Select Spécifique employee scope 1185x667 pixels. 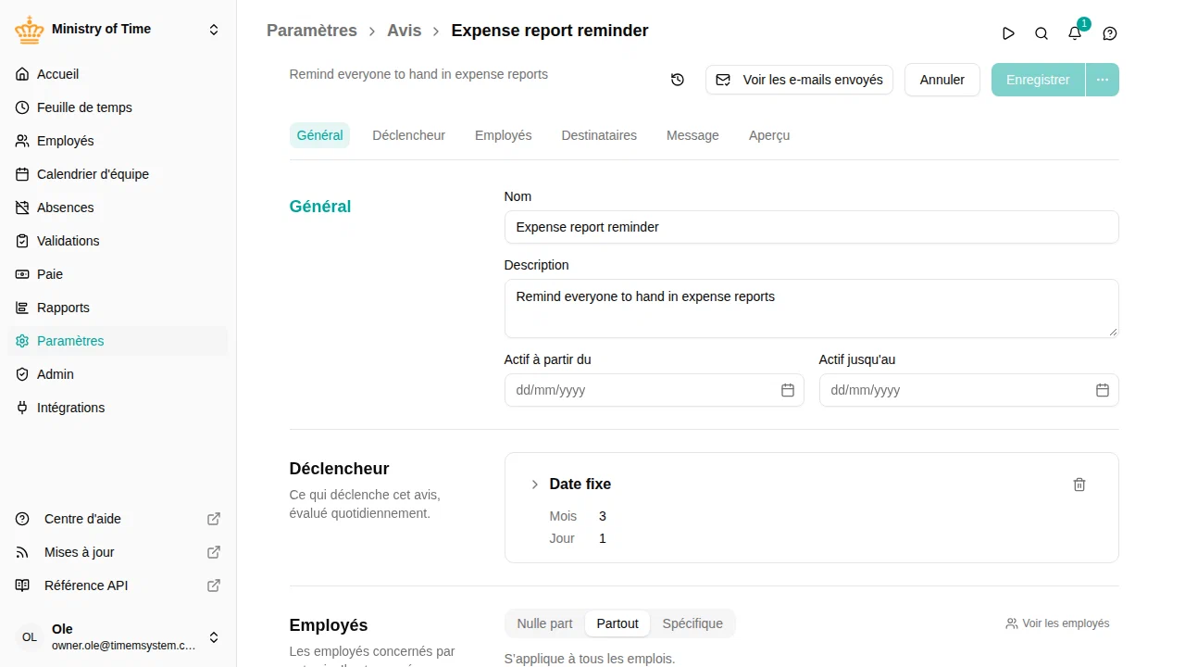[x=692, y=623]
